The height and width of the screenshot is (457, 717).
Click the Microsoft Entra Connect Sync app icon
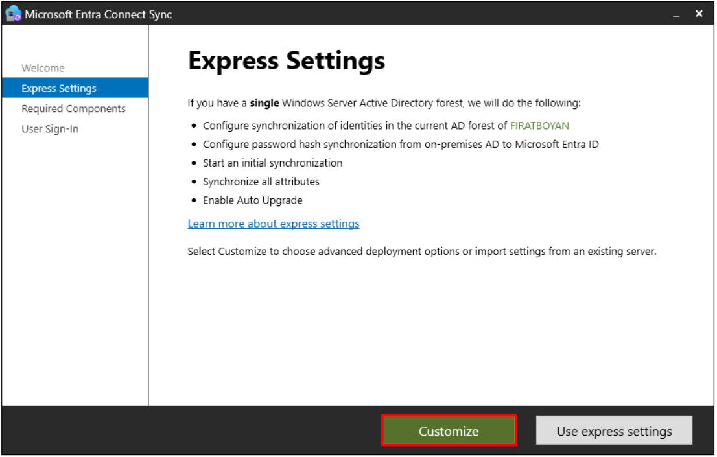[13, 14]
